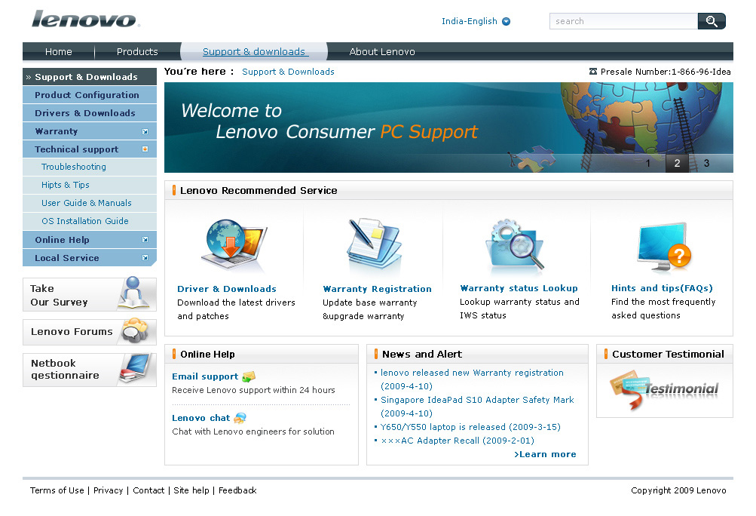Open the About Lenovo tab
The image size is (756, 516).
(x=382, y=51)
